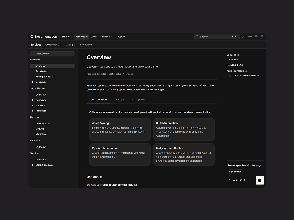Click the Filter by title input field
This screenshot has height=220, width=294.
pos(52,53)
